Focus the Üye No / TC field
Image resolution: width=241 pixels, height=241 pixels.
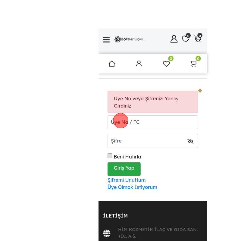153,122
